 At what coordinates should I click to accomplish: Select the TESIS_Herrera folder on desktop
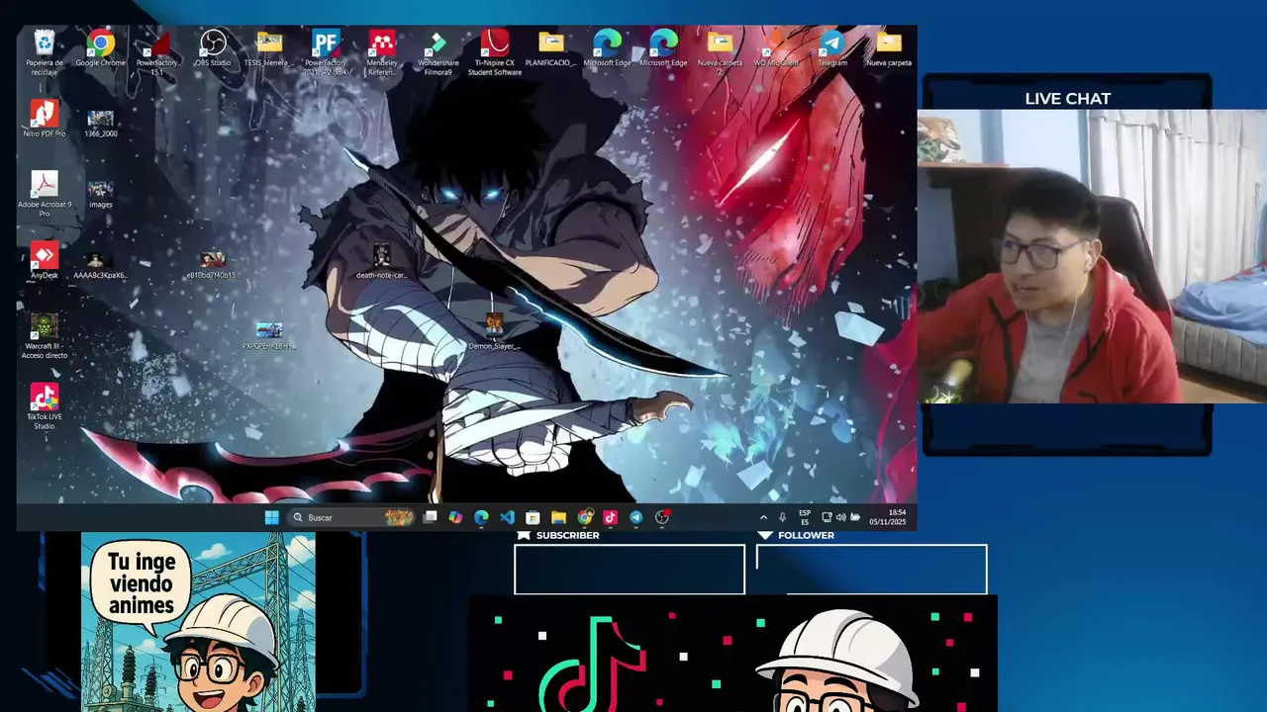[268, 49]
